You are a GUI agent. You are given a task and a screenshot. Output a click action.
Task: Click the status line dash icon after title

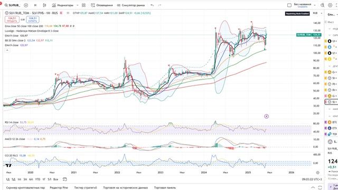coord(68,13)
